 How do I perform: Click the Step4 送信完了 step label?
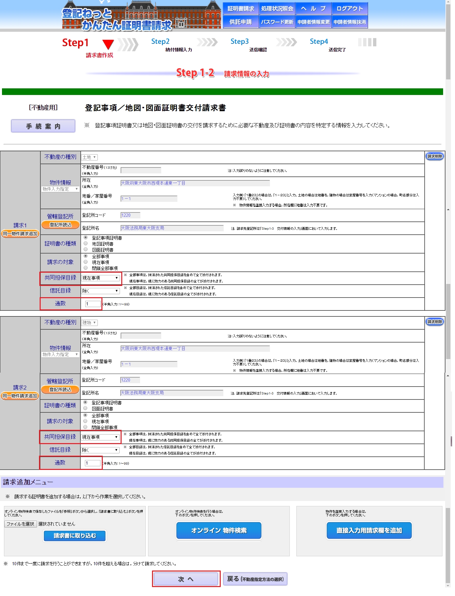(x=328, y=45)
